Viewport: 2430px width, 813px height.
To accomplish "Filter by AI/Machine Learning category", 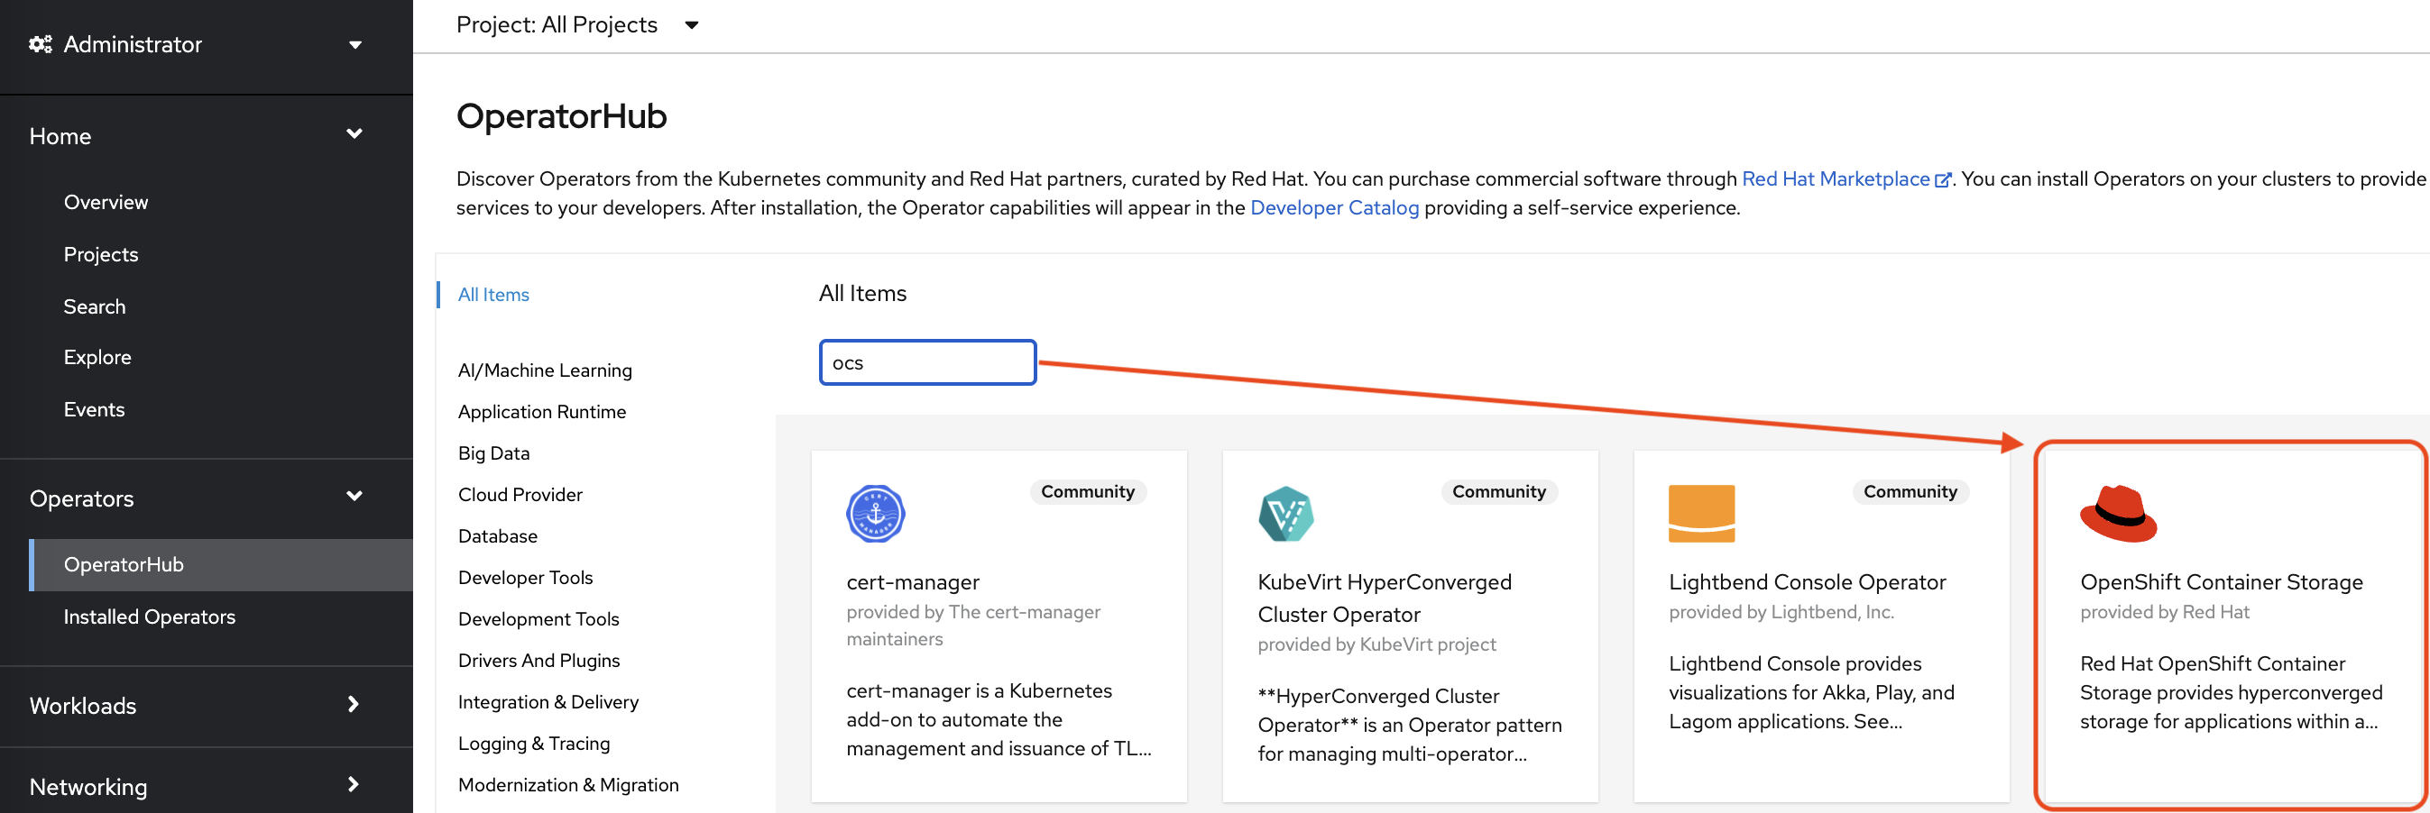I will [544, 370].
